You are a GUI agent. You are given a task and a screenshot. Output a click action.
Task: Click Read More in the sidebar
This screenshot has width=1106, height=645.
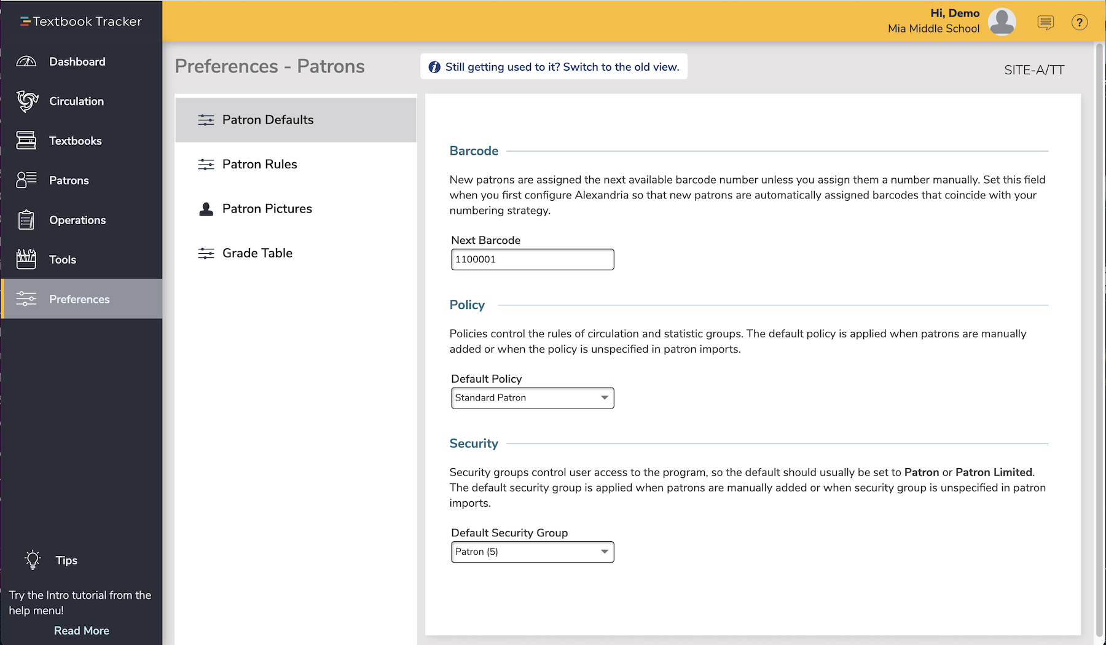click(x=81, y=630)
